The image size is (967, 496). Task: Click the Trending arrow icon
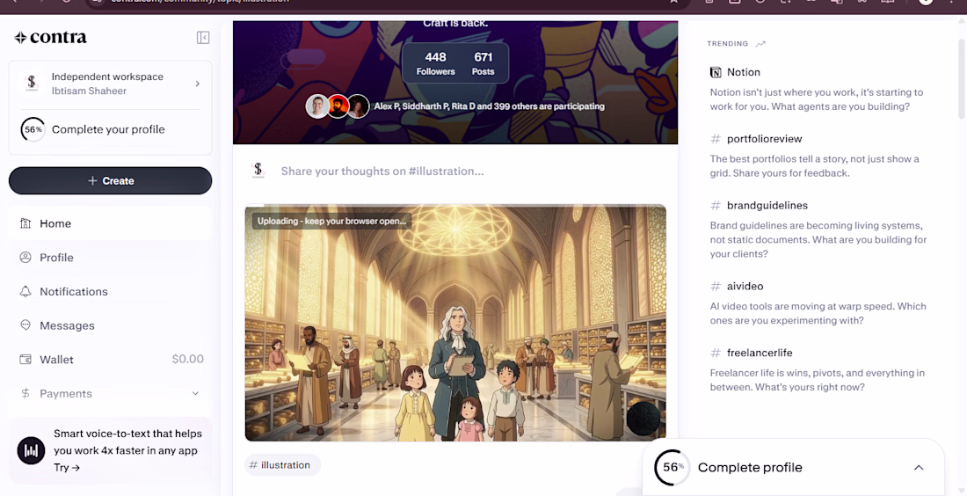[760, 44]
